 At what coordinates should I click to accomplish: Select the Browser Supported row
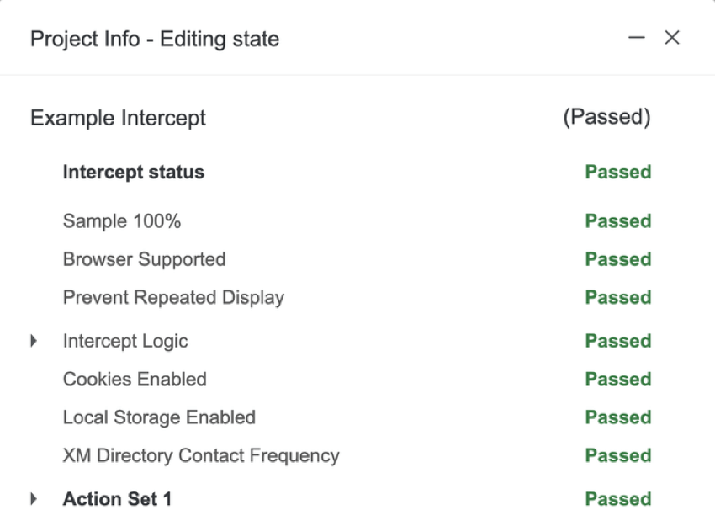click(x=144, y=259)
